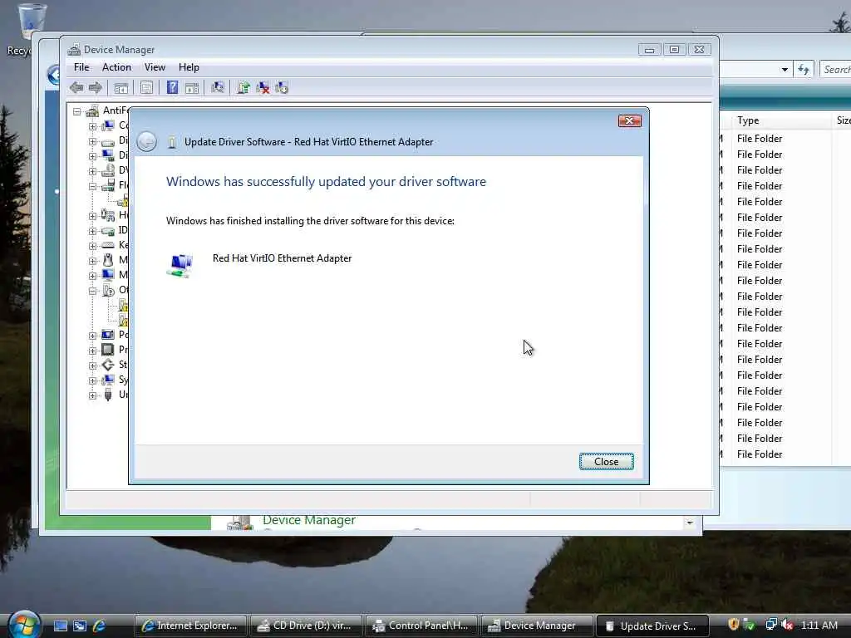
Task: Collapse the Floppy (Fl) tree node
Action: tap(93, 186)
